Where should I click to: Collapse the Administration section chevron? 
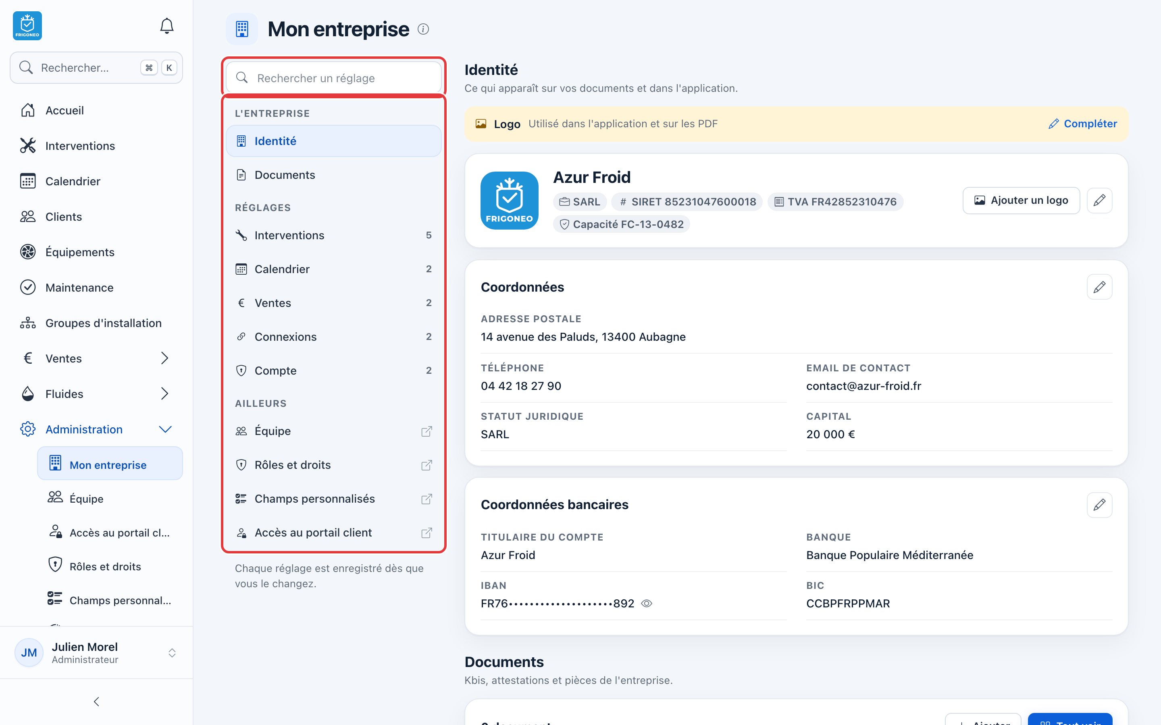pos(165,429)
